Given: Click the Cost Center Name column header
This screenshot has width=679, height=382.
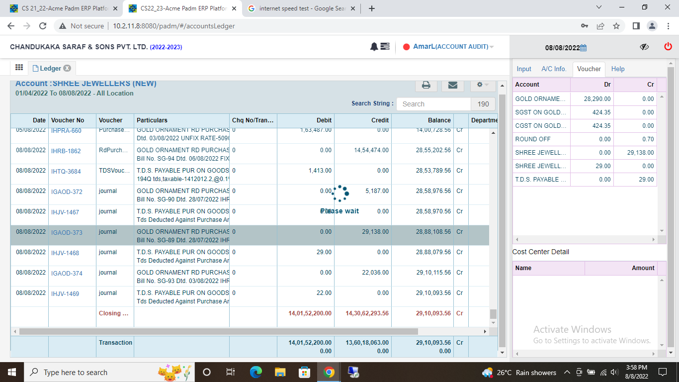Looking at the screenshot, I should [x=549, y=268].
